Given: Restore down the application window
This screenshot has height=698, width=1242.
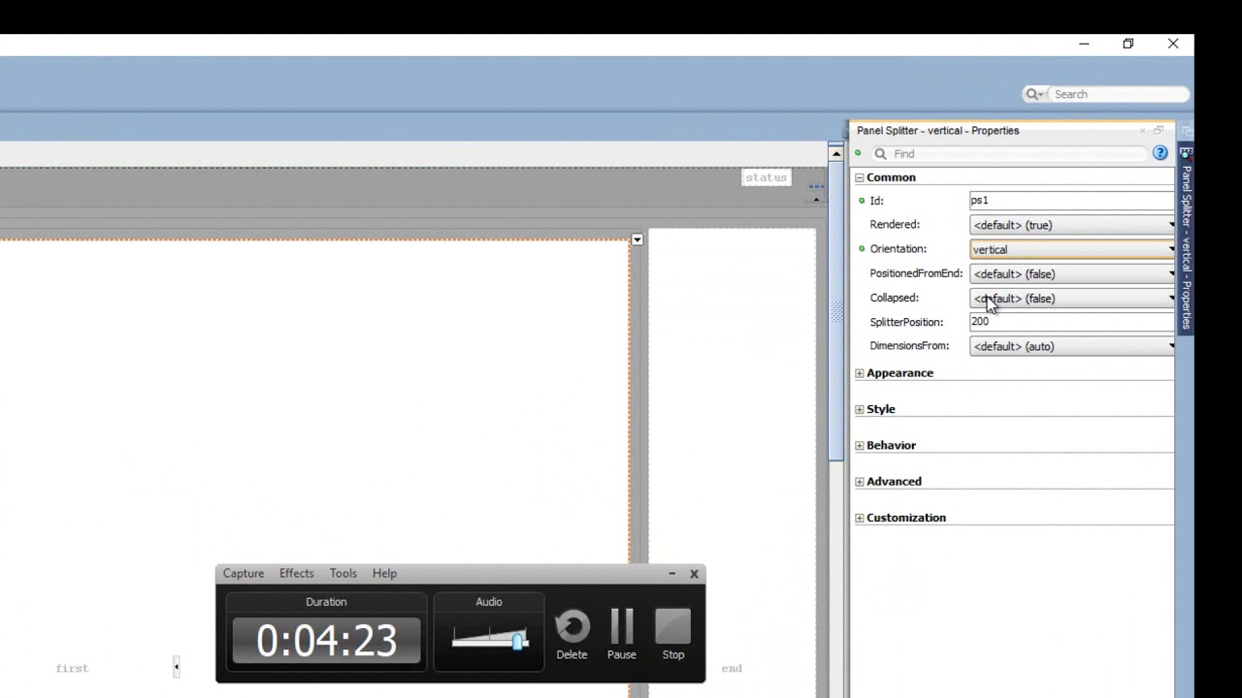Looking at the screenshot, I should pos(1128,44).
